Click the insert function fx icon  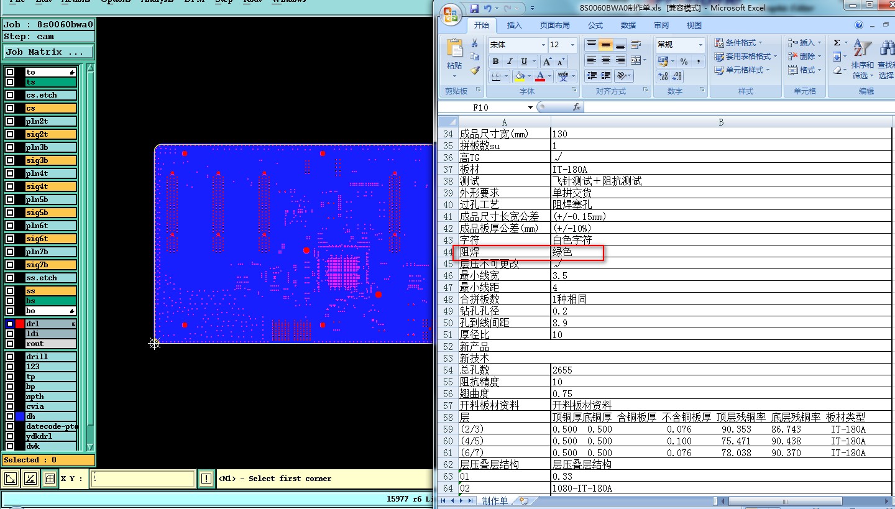[576, 107]
